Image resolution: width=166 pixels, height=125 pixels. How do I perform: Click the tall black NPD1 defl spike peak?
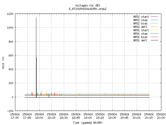[36, 18]
